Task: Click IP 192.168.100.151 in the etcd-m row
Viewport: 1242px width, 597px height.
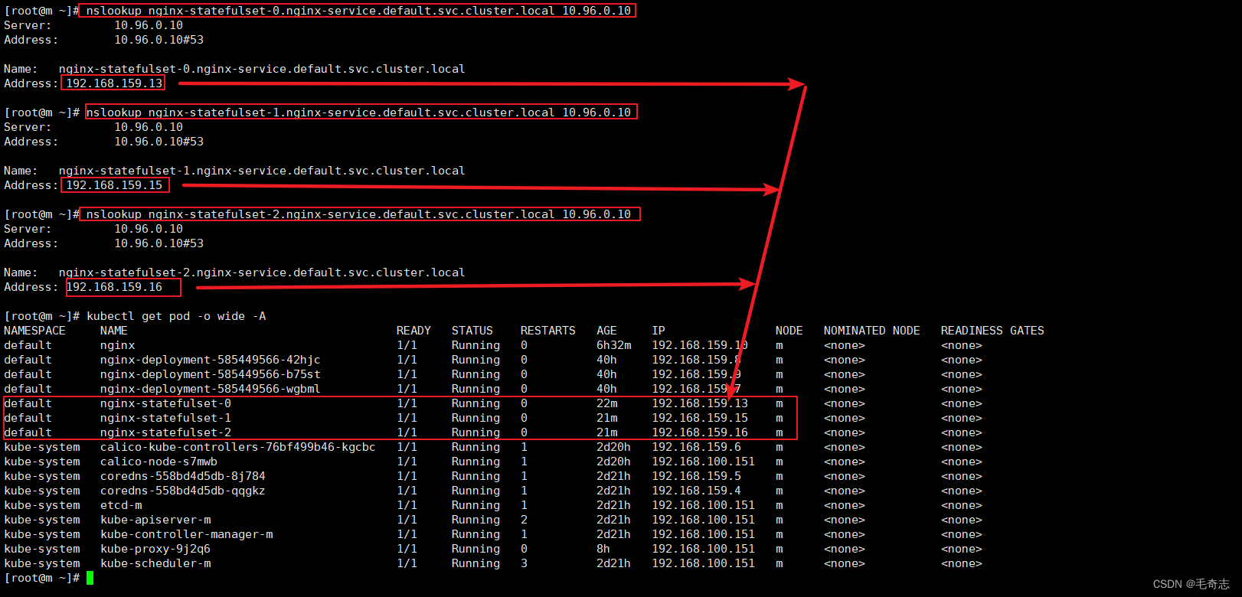Action: tap(703, 505)
